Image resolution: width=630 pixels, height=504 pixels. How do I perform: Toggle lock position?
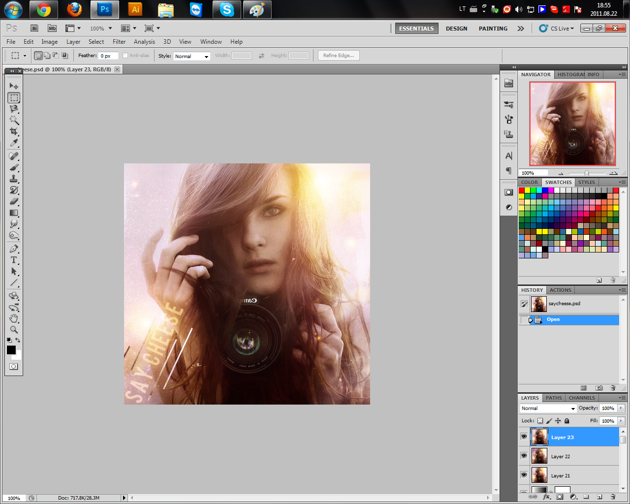(x=558, y=421)
